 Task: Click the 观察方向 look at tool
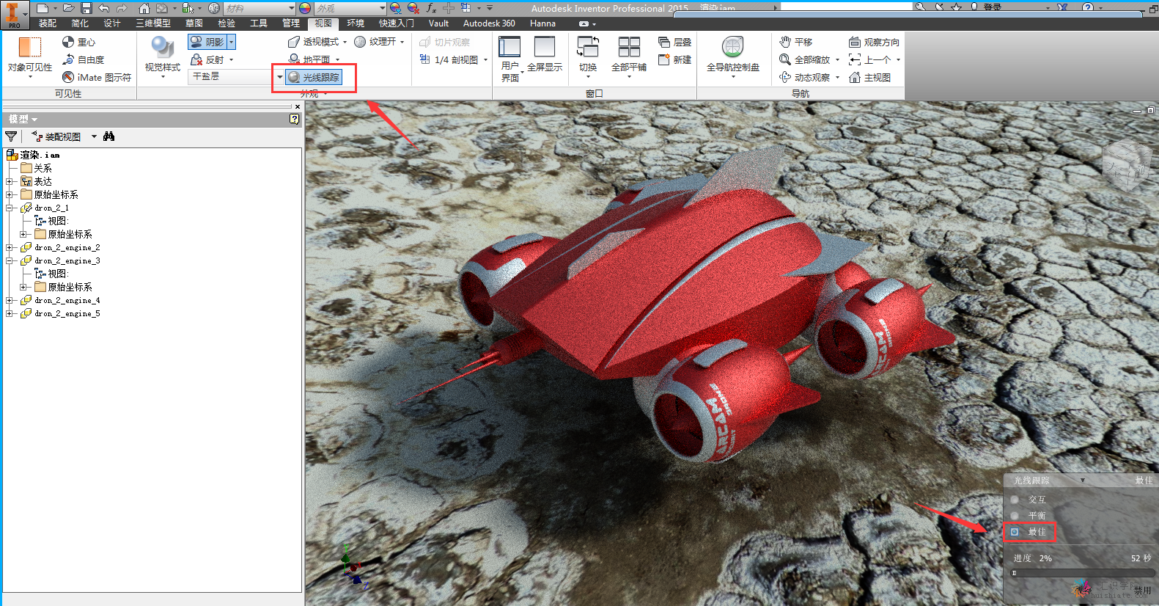pyautogui.click(x=874, y=42)
